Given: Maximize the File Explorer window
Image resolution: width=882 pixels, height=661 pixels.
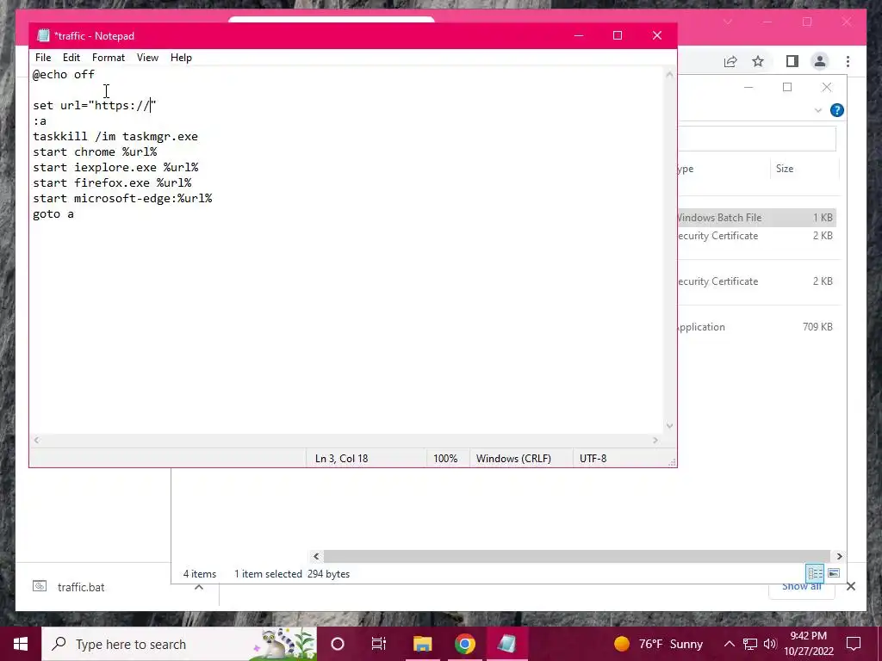Looking at the screenshot, I should [787, 87].
